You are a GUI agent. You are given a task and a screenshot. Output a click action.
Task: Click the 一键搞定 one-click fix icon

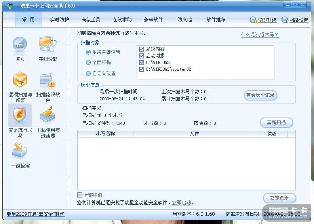(19, 150)
